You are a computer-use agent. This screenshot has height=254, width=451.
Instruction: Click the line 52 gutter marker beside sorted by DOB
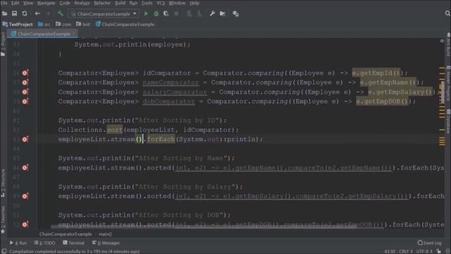pos(25,224)
